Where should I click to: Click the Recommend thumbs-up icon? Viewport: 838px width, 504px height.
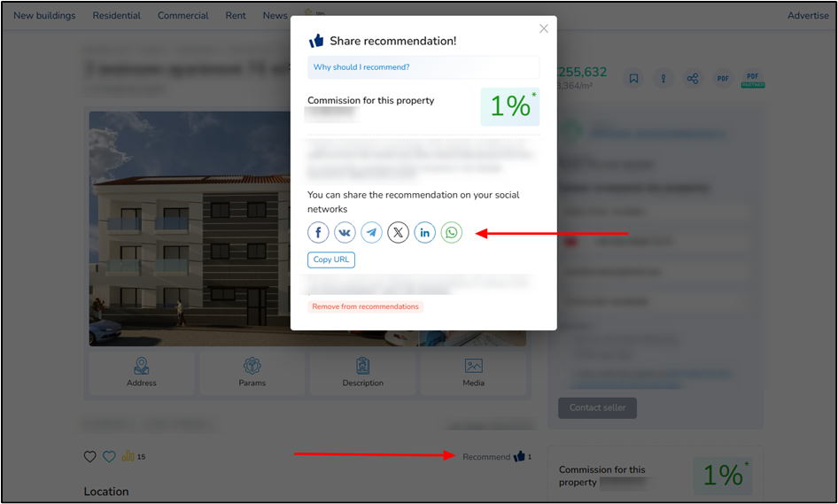[x=519, y=456]
